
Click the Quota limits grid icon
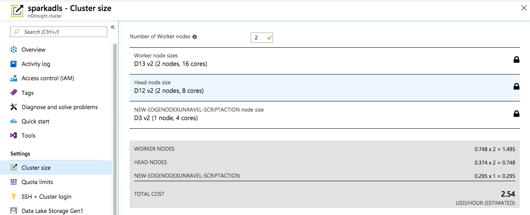click(14, 182)
